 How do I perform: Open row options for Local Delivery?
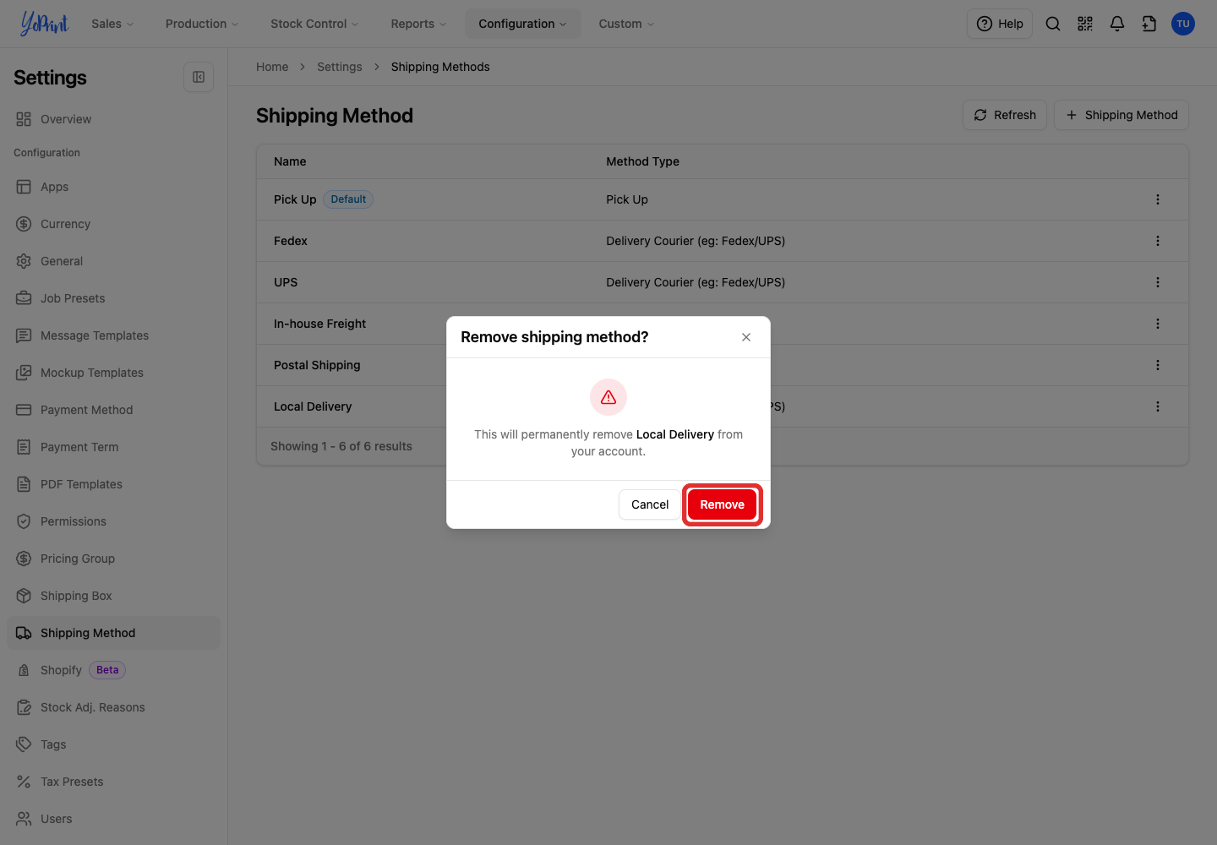(1158, 406)
